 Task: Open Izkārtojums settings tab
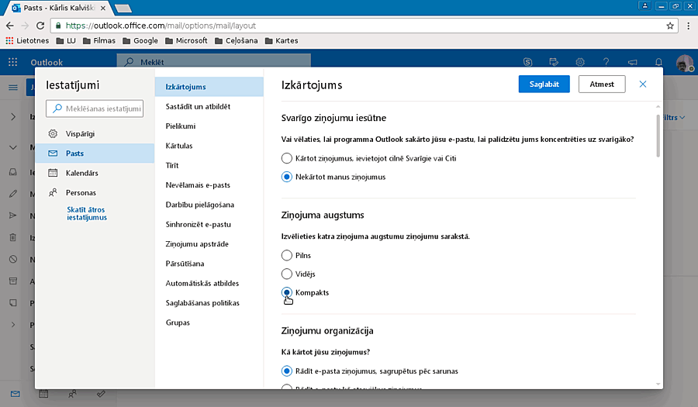[209, 87]
